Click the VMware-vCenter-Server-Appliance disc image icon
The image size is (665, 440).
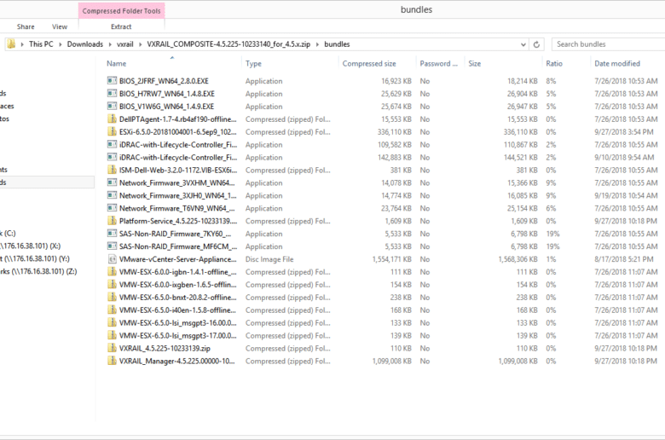click(x=112, y=259)
